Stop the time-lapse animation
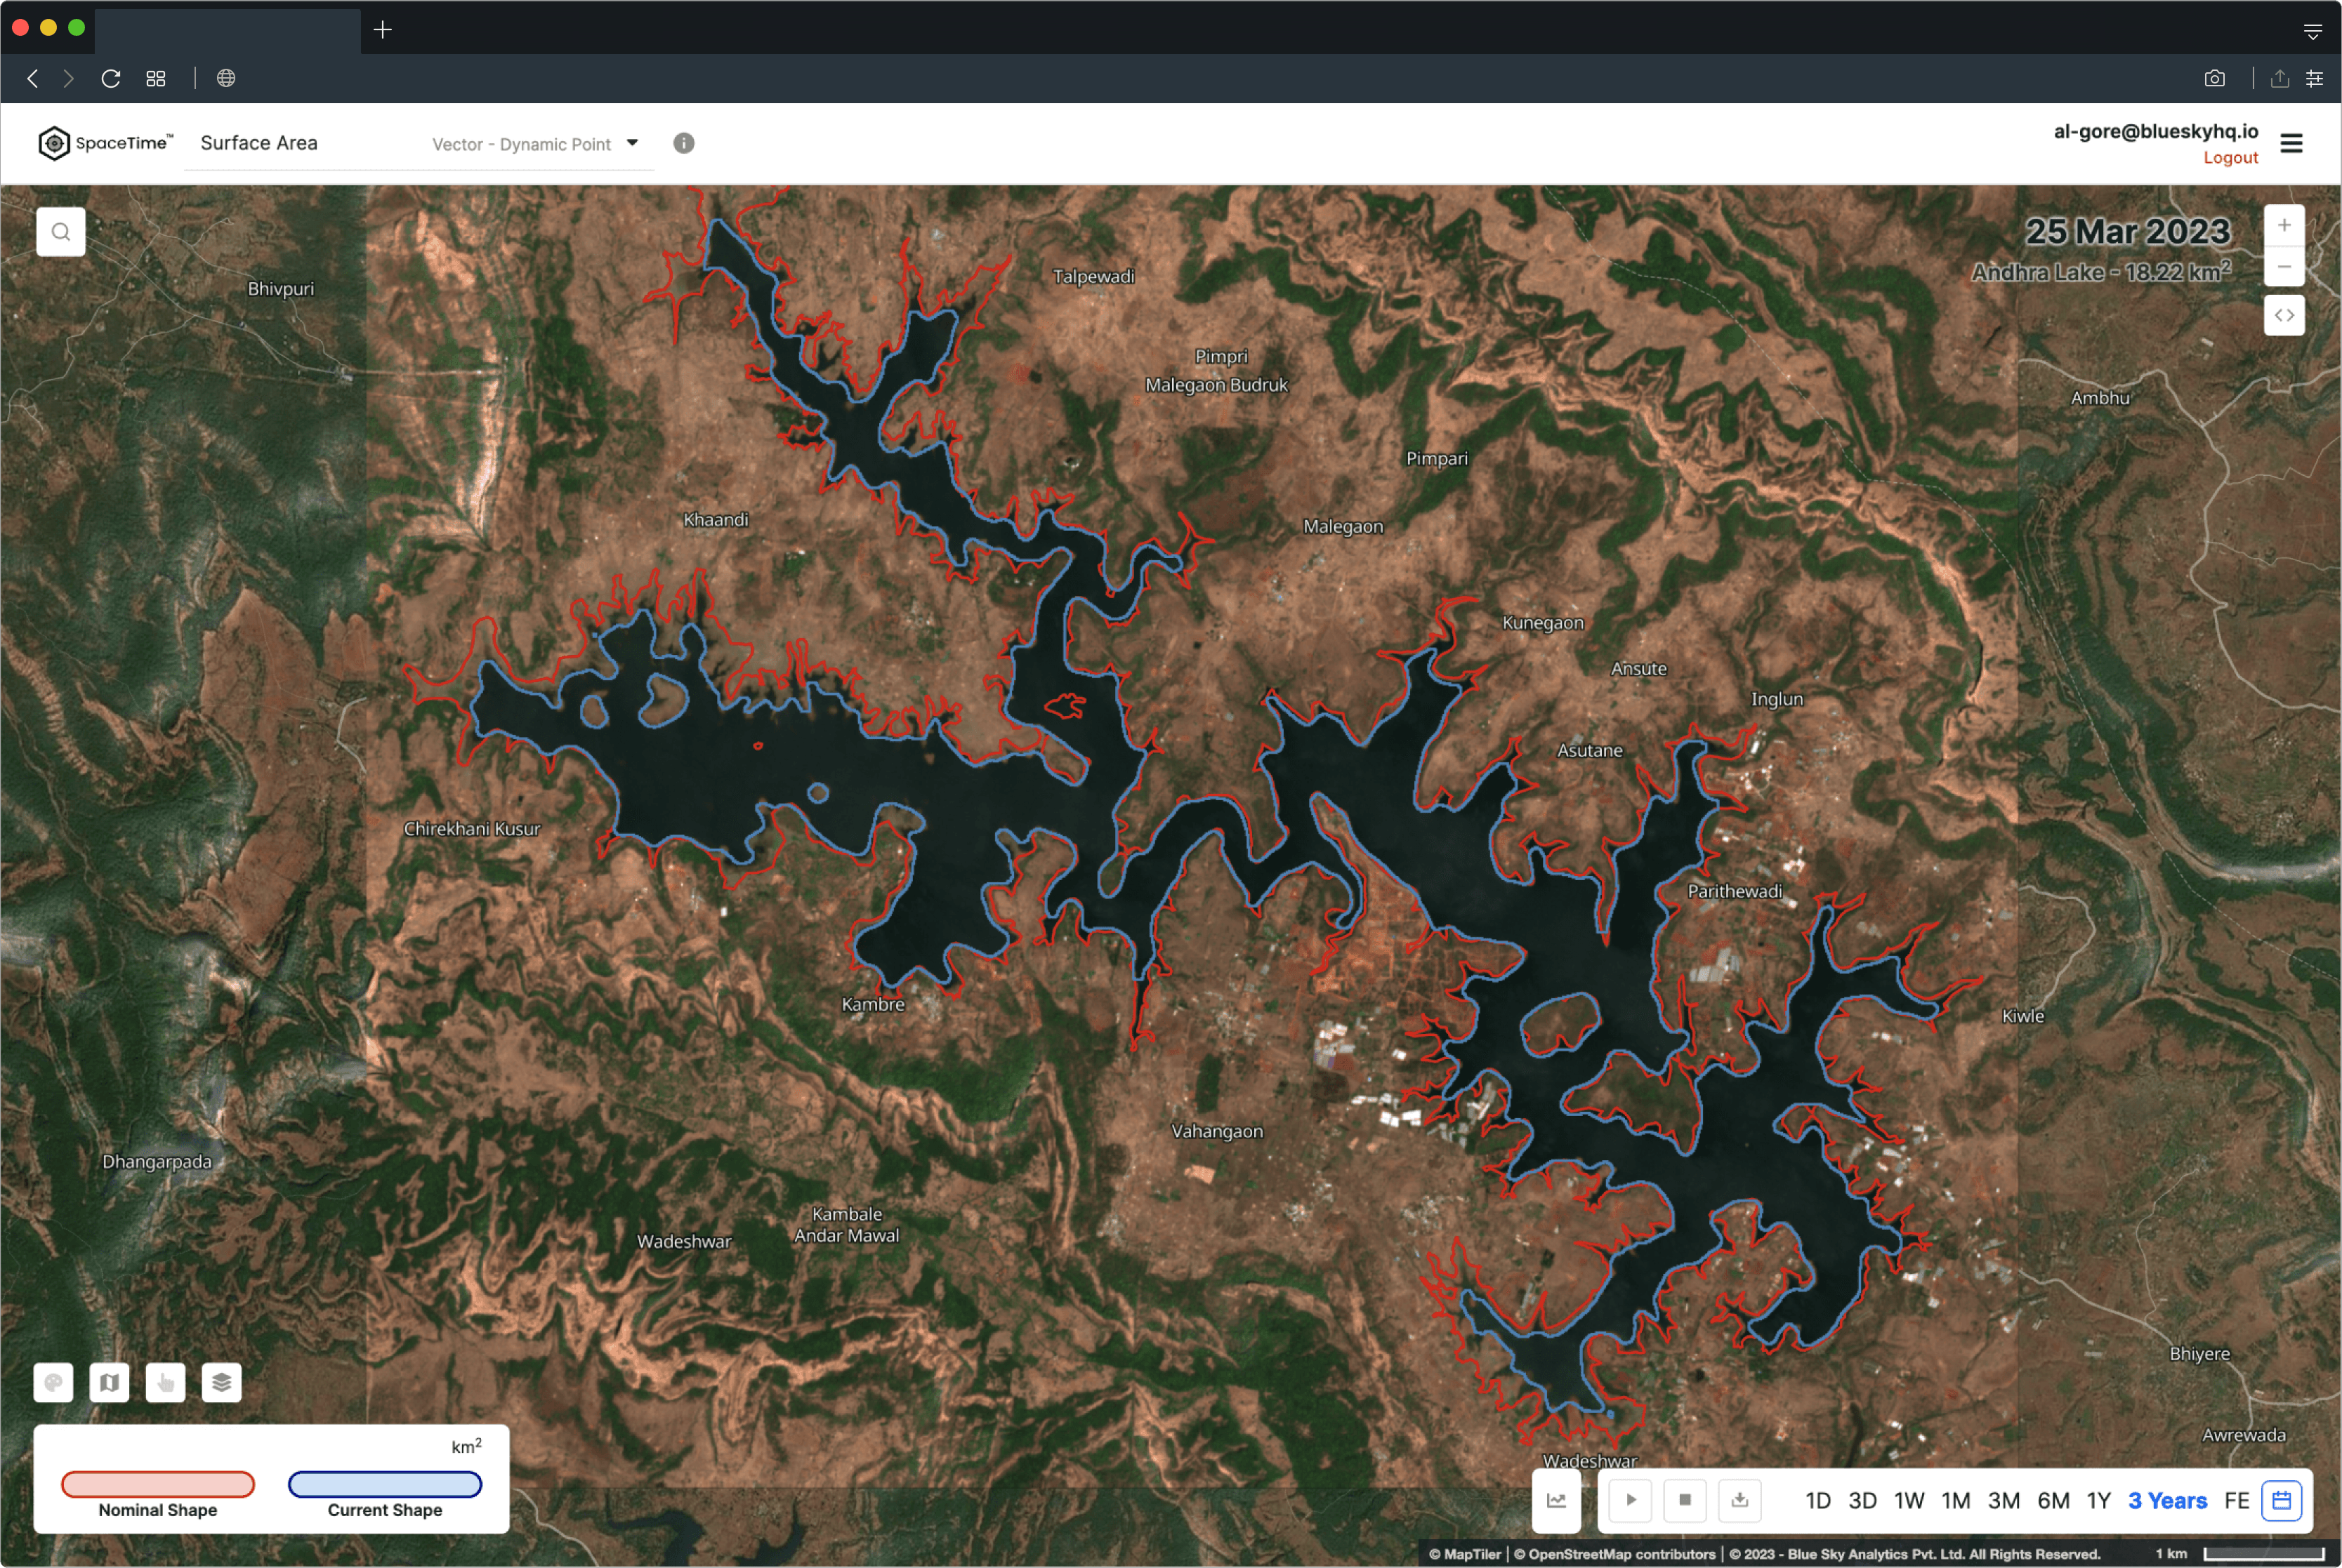Viewport: 2342px width, 1568px height. click(x=1685, y=1500)
